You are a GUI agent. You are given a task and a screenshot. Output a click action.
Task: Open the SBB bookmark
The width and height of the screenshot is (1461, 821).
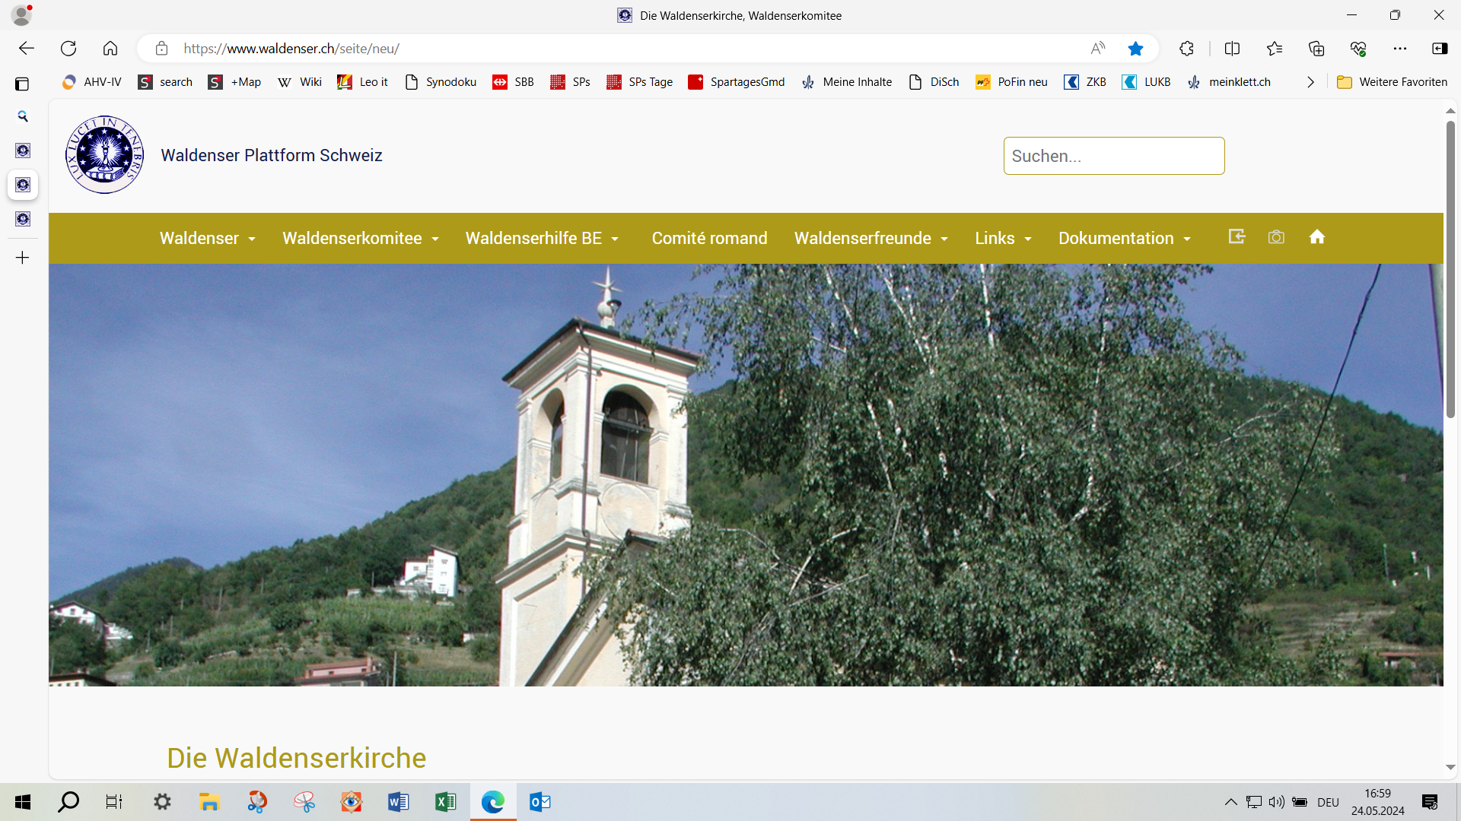click(x=514, y=82)
